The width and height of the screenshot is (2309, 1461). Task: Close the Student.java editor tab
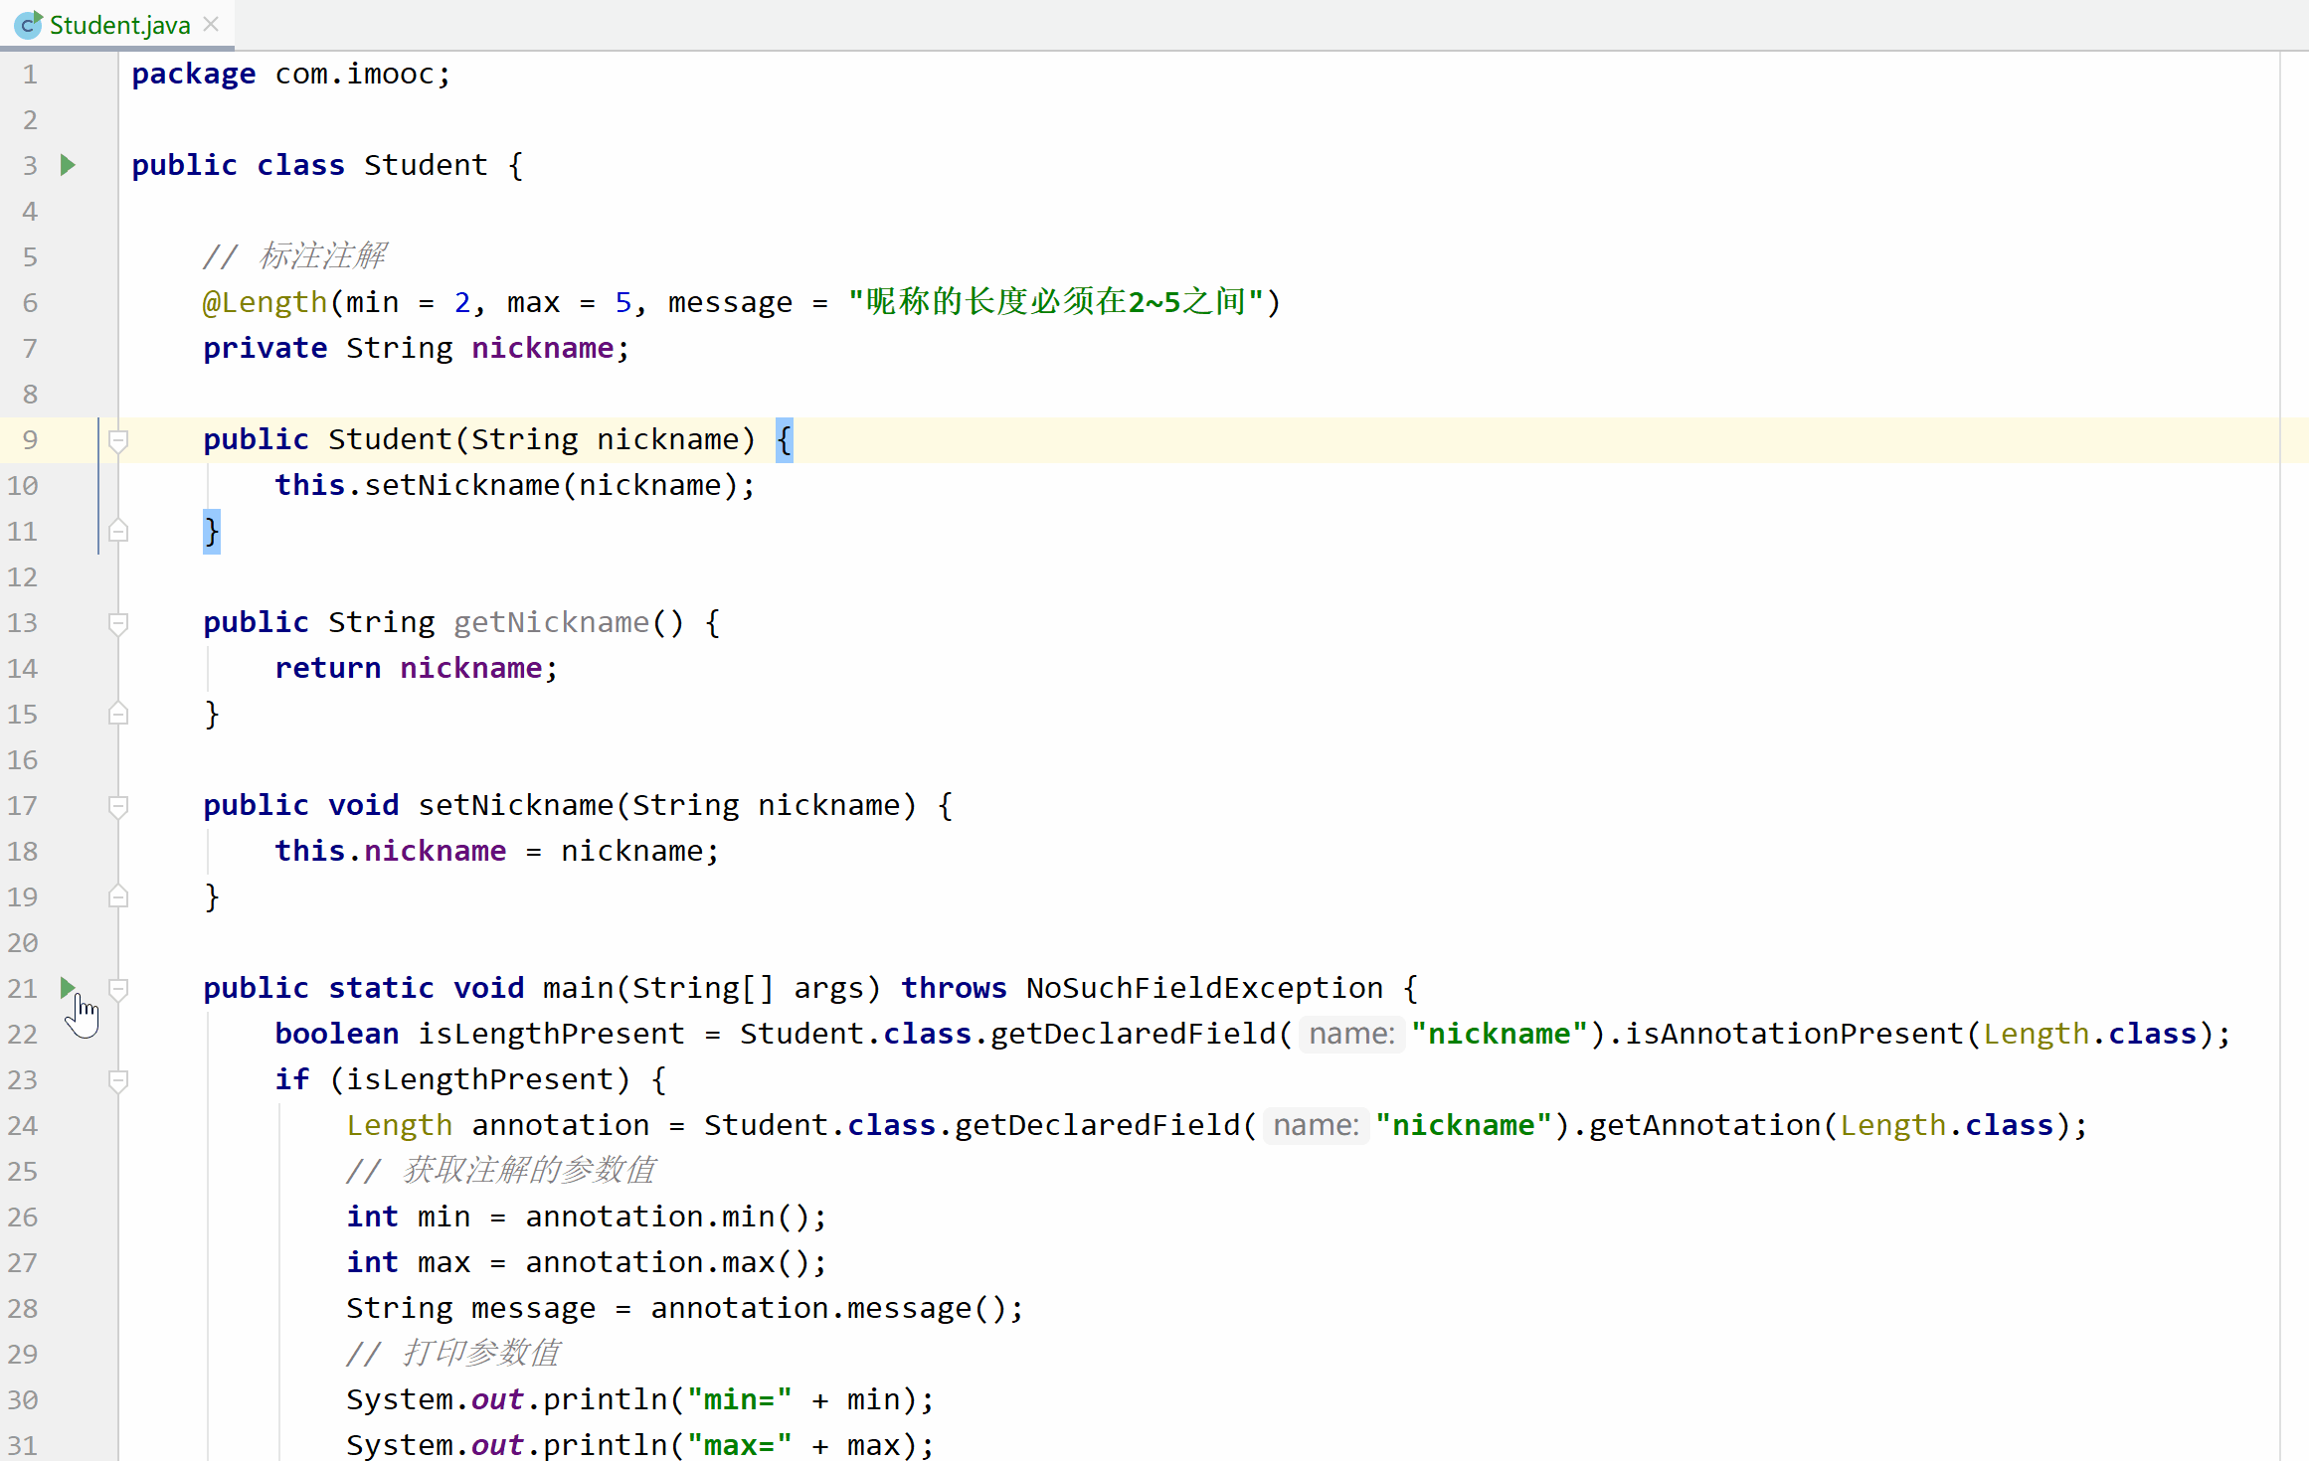click(211, 24)
